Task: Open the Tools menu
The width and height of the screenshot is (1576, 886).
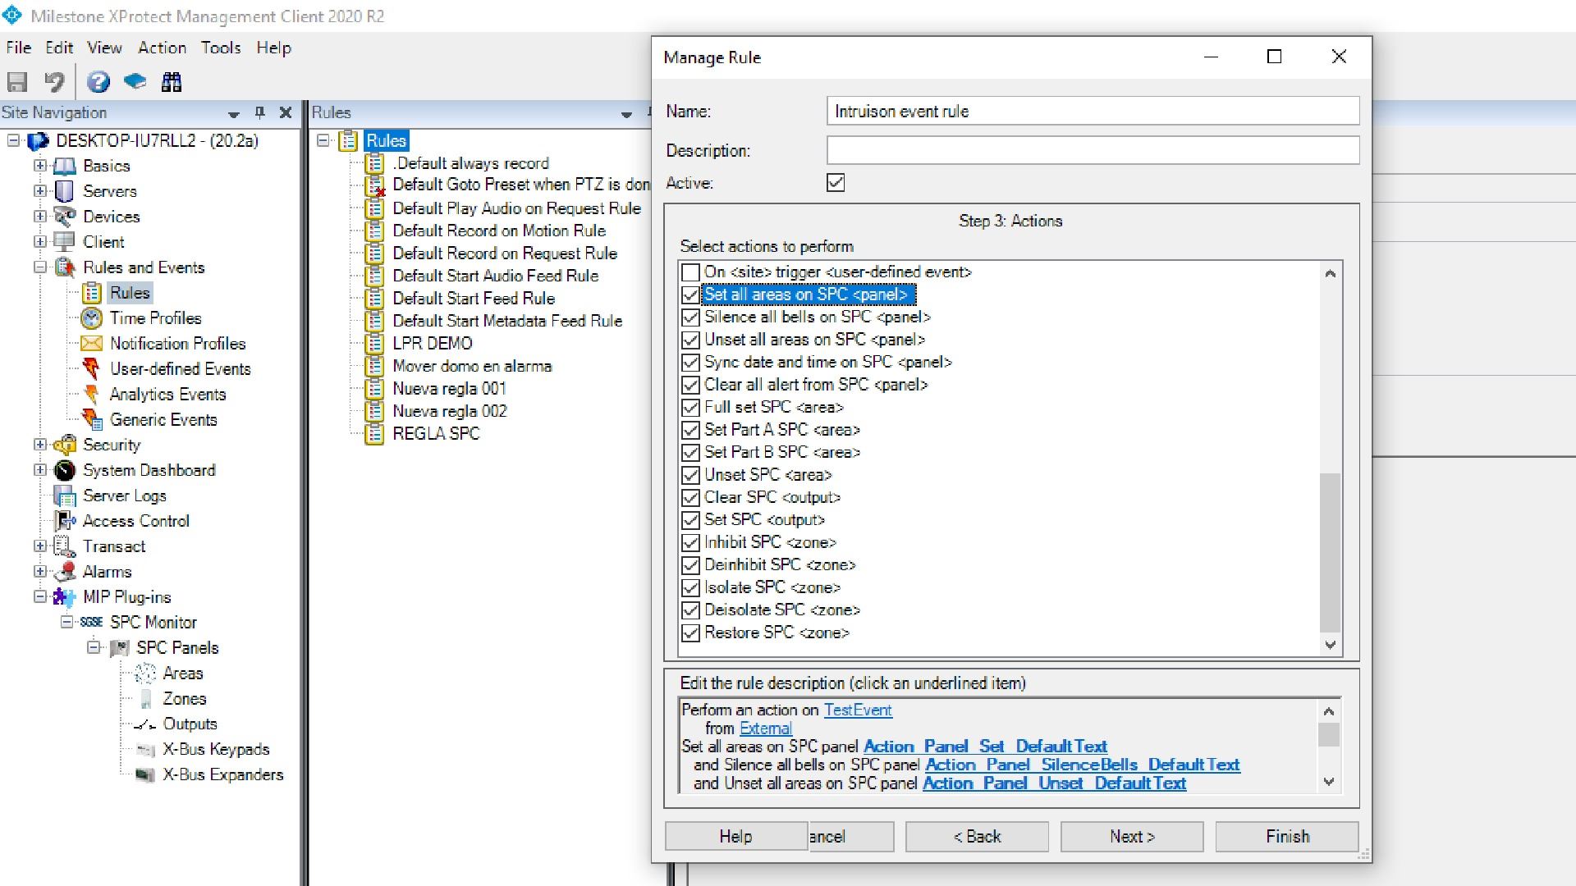Action: 221,48
